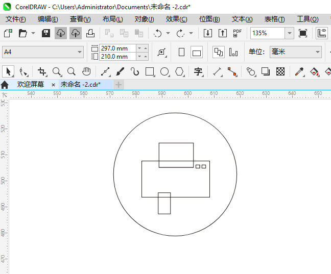
Task: Open the zoom level 135% dropdown
Action: 290,33
